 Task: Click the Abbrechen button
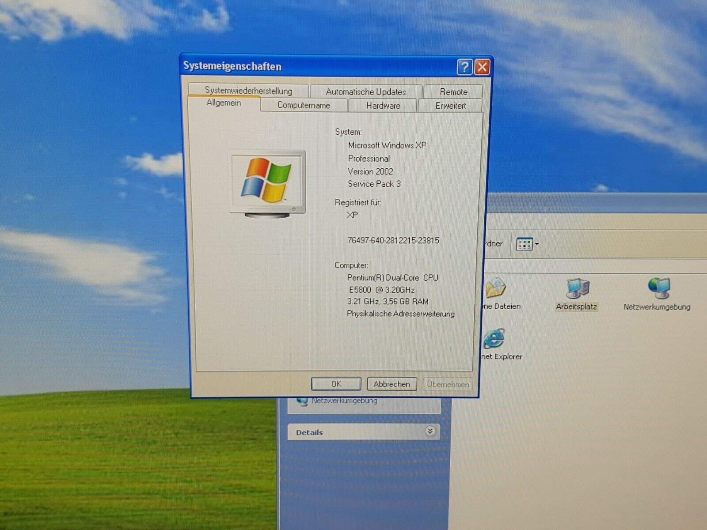point(392,384)
